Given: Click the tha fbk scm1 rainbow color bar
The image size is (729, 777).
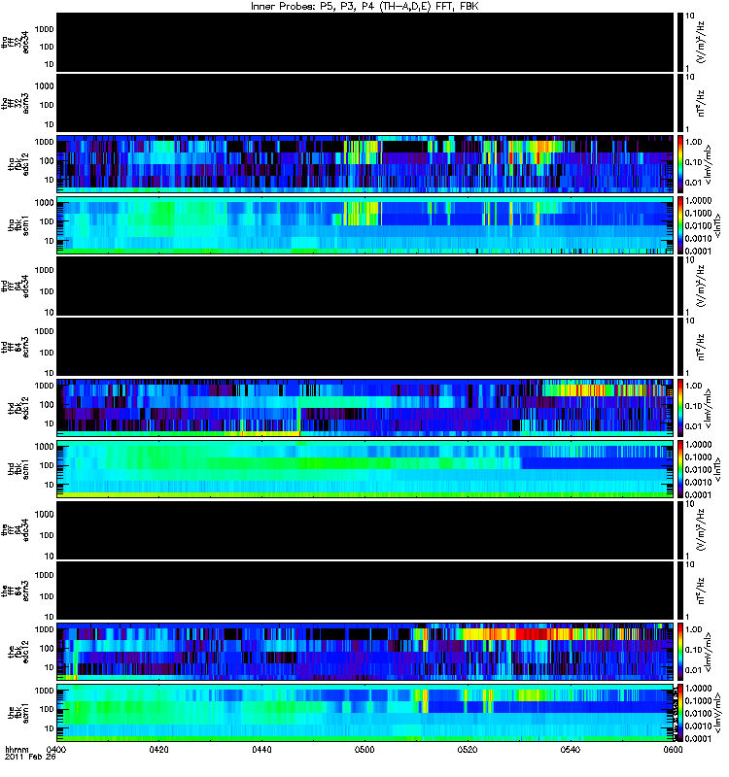Looking at the screenshot, I should click(679, 225).
